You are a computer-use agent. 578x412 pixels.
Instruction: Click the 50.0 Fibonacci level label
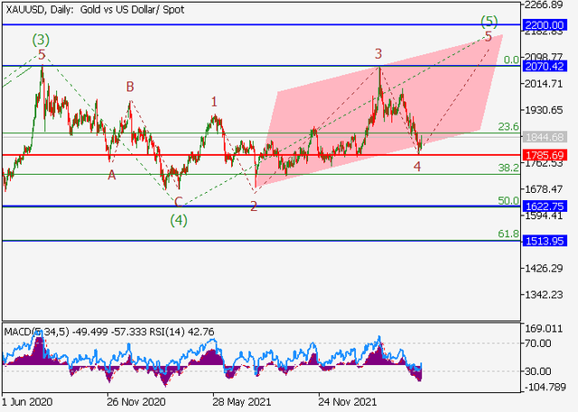[508, 200]
